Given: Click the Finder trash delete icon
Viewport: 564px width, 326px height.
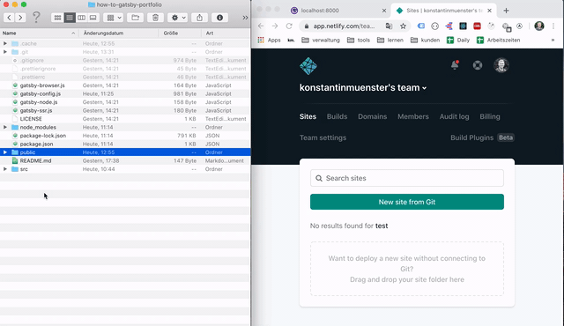Looking at the screenshot, I should click(155, 18).
